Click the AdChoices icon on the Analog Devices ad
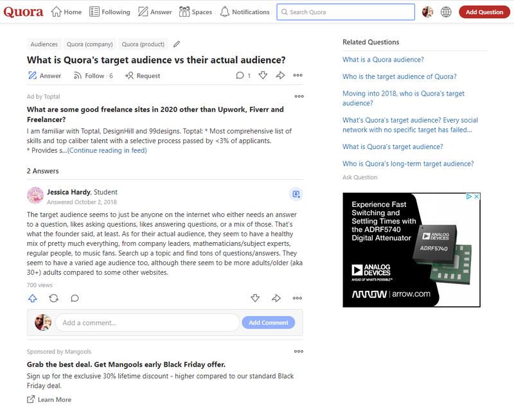The height and width of the screenshot is (411, 514). [469, 197]
